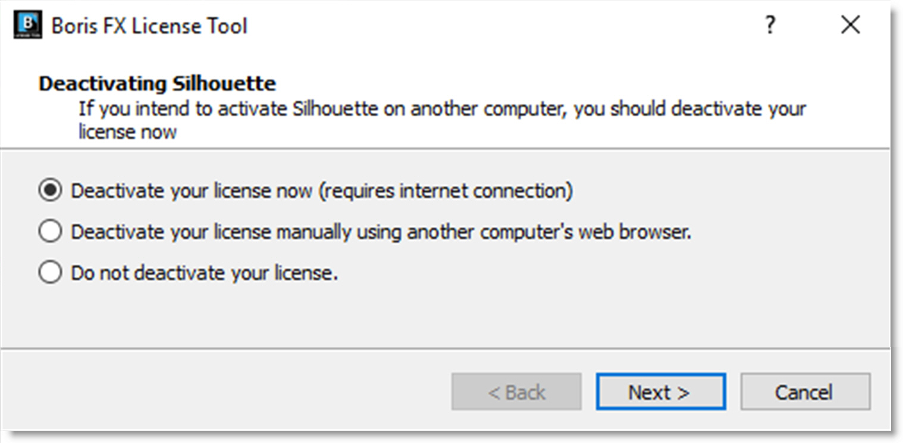Click the 'Boris FX License Tool' window title
Viewport: 903px width, 443px height.
149,26
